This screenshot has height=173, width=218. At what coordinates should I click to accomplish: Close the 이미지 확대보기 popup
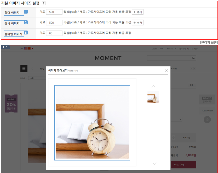(x=166, y=71)
